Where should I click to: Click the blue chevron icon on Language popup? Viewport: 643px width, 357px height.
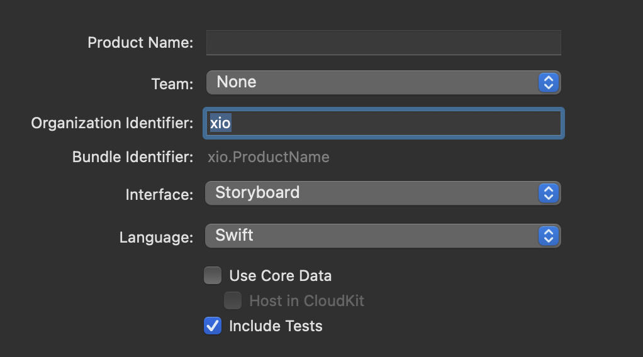[548, 236]
